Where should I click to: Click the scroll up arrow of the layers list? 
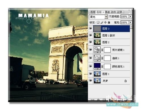click(x=131, y=27)
